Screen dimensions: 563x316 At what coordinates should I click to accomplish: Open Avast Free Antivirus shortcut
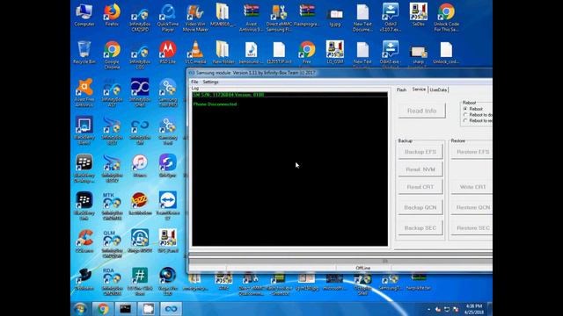tap(84, 93)
